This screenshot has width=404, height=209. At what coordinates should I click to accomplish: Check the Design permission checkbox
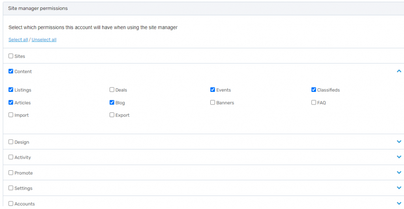11,142
